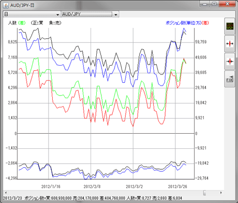Image resolution: width=238 pixels, height=203 pixels.
Task: Click the horizontal scrollbar left arrow
Action: tap(6, 193)
